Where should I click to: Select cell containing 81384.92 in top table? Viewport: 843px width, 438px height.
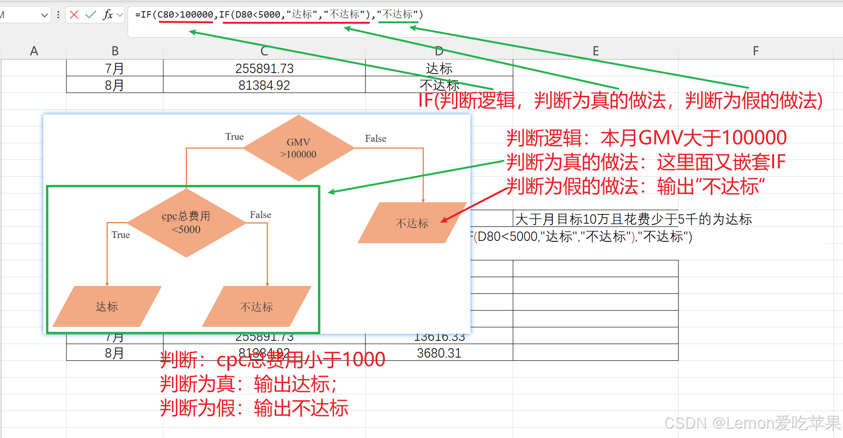(264, 85)
